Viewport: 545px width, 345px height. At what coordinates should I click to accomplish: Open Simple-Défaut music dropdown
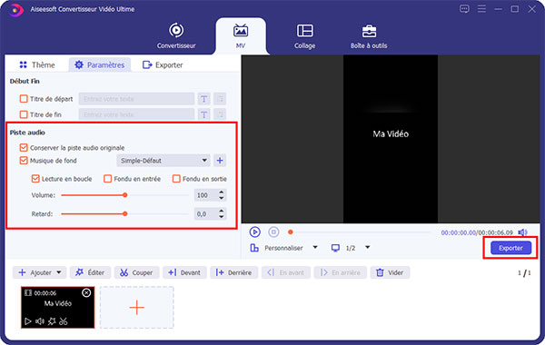coord(163,161)
